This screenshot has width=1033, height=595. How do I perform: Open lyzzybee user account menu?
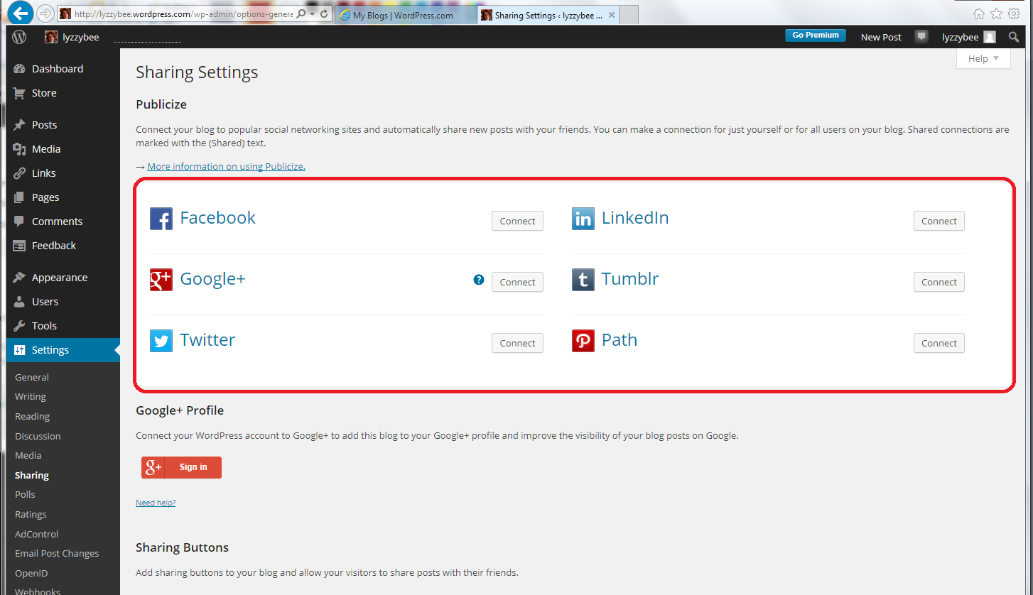tap(968, 37)
